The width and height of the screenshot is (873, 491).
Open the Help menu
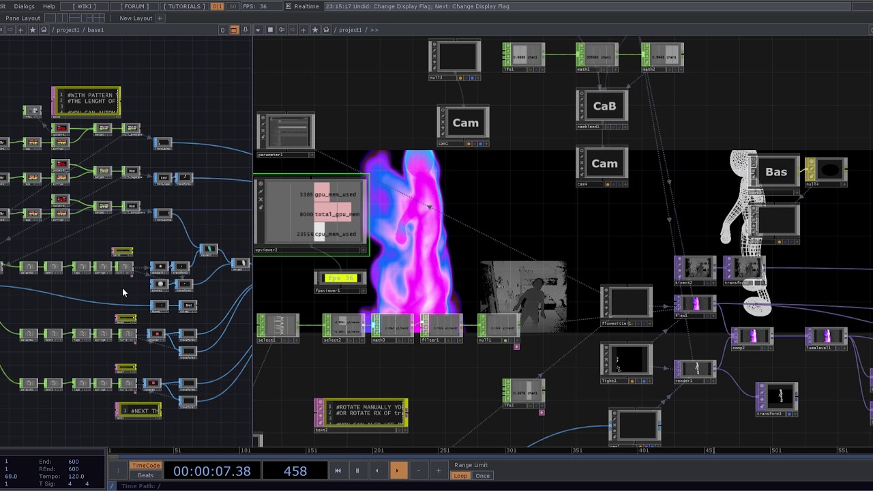(49, 6)
